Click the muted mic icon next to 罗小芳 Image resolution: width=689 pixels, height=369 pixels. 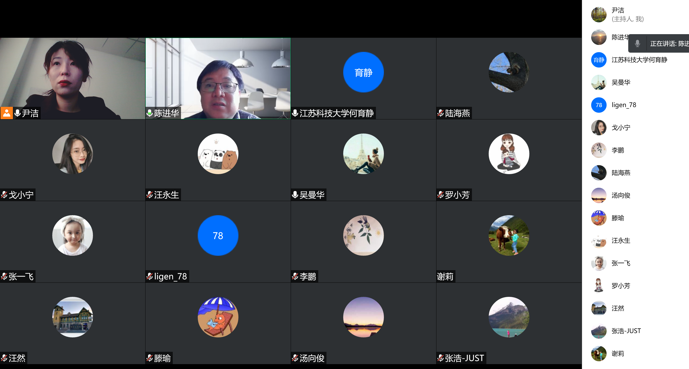pos(441,195)
